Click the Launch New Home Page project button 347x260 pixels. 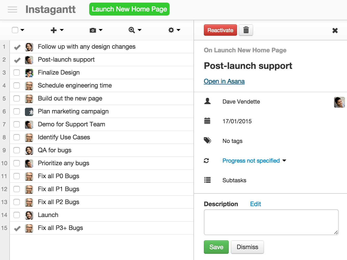[129, 9]
